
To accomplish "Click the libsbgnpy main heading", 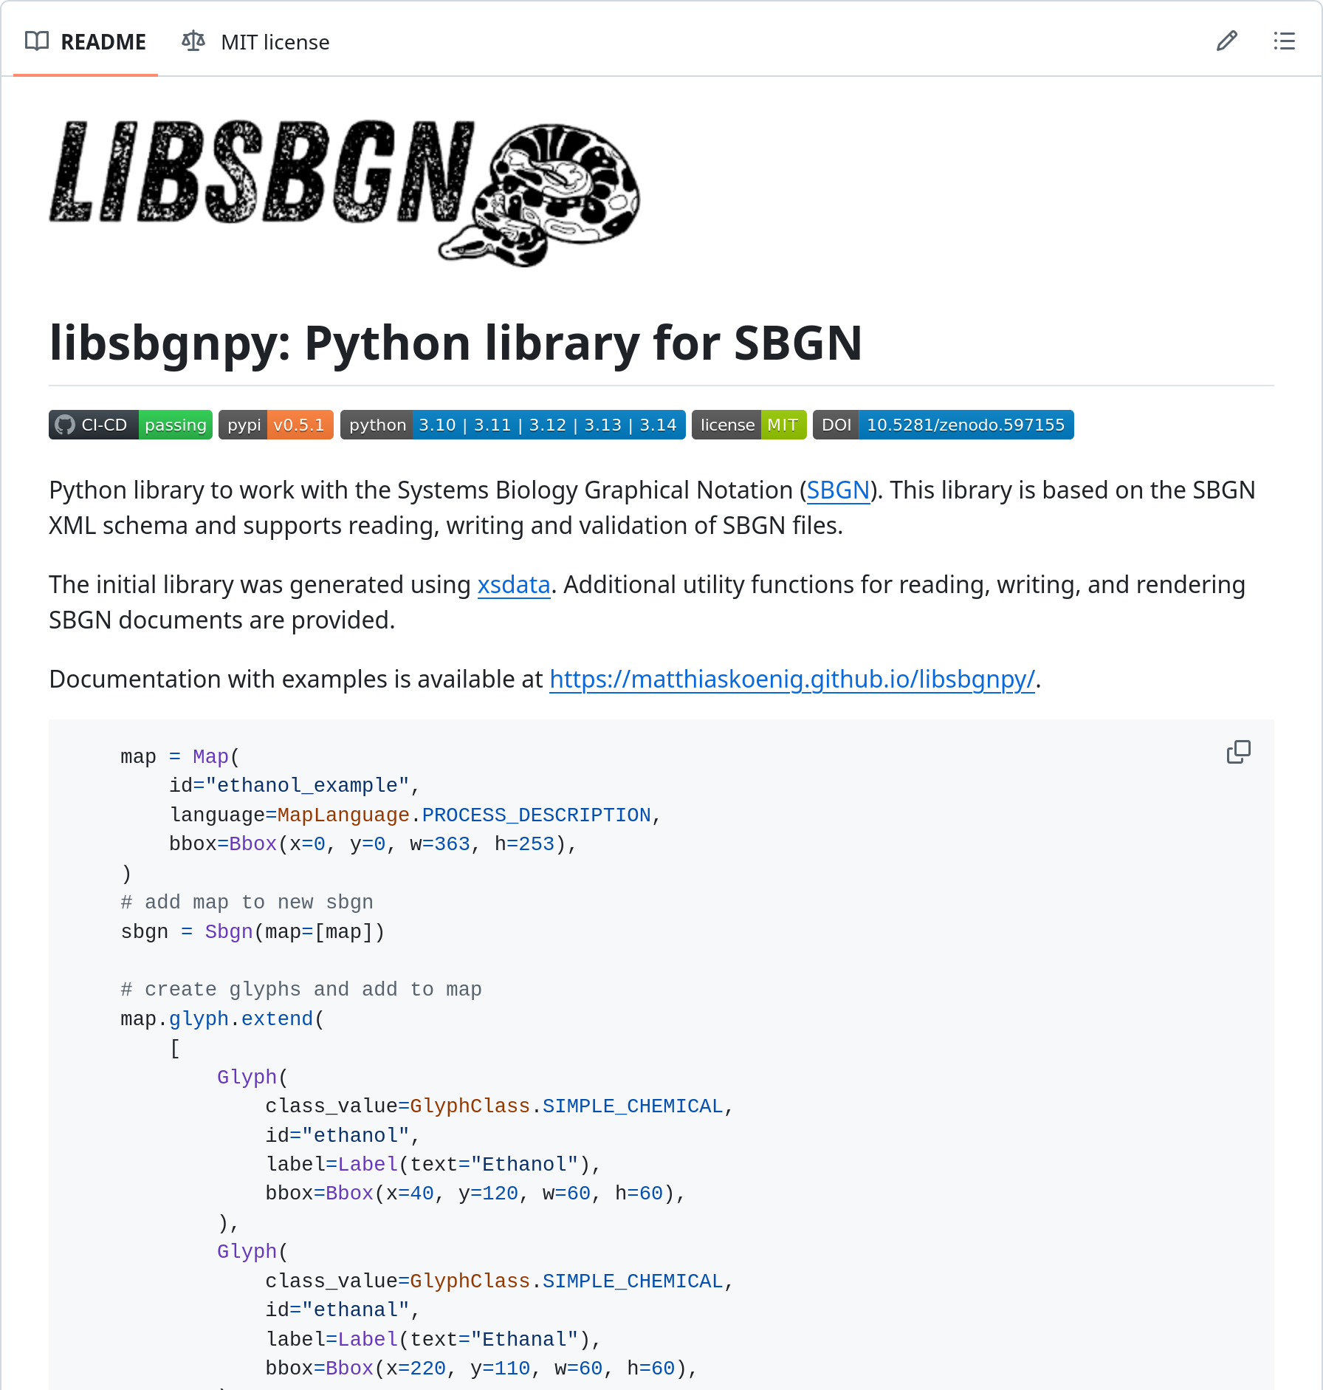I will click(x=456, y=343).
